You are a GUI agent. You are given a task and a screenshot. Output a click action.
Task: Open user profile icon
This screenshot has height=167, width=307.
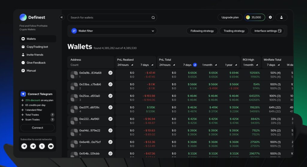281,17
